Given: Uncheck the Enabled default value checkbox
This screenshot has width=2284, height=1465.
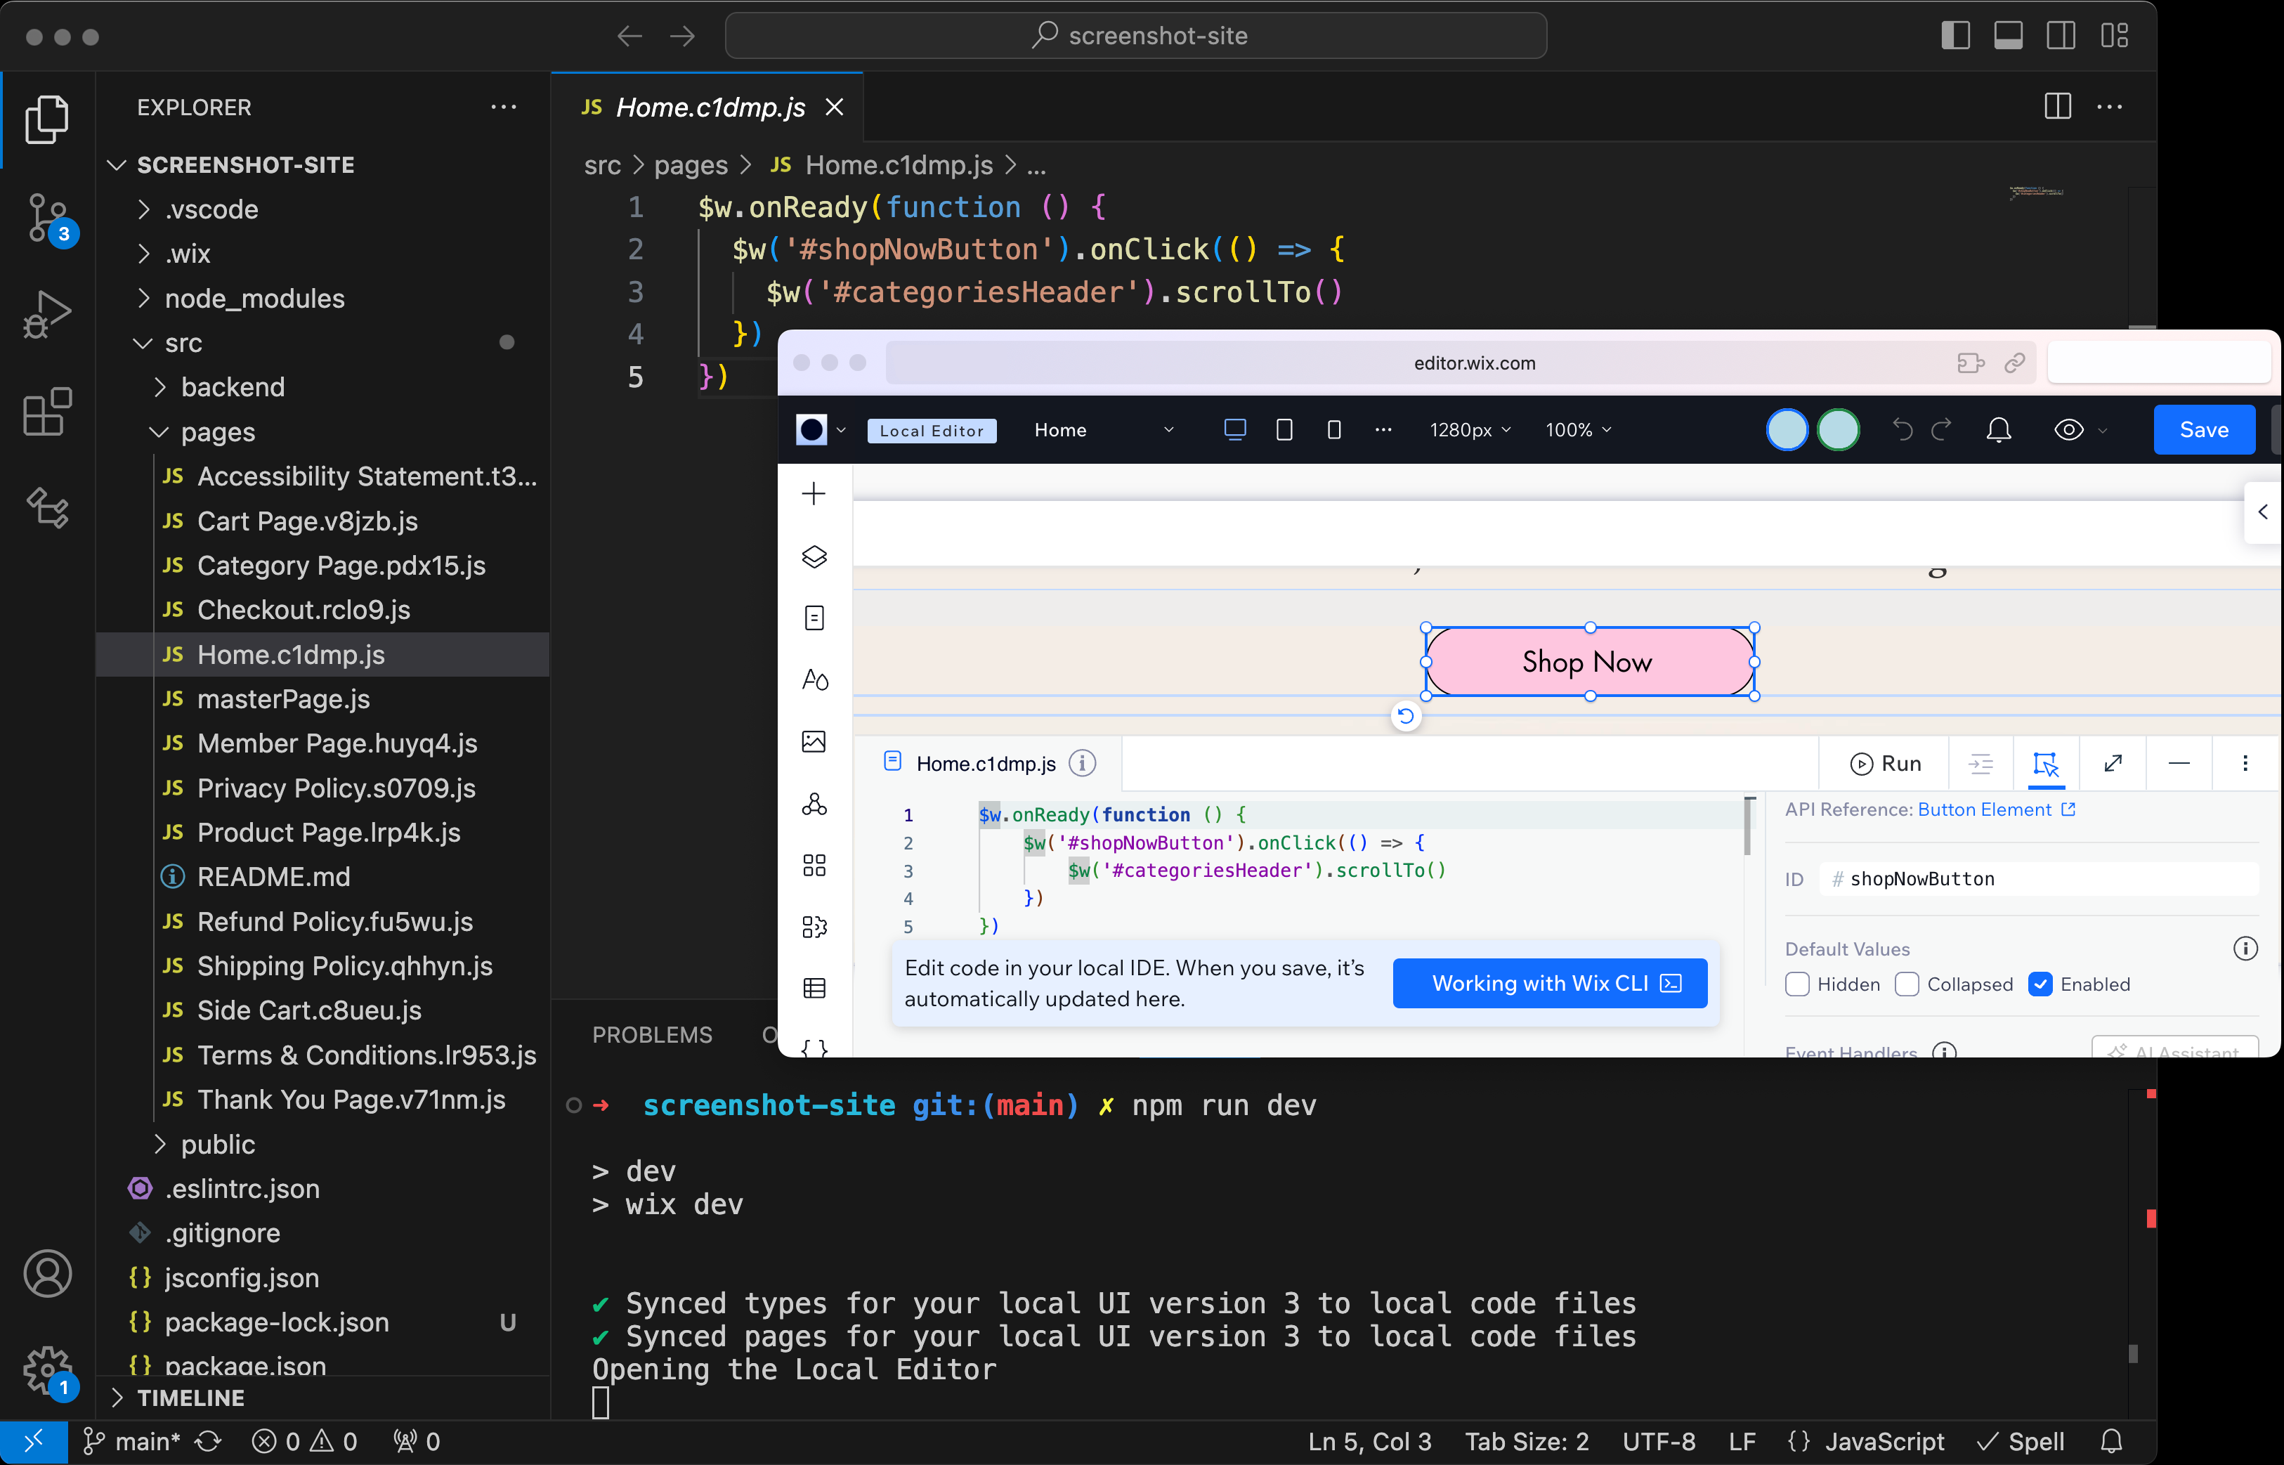Looking at the screenshot, I should pos(2040,984).
